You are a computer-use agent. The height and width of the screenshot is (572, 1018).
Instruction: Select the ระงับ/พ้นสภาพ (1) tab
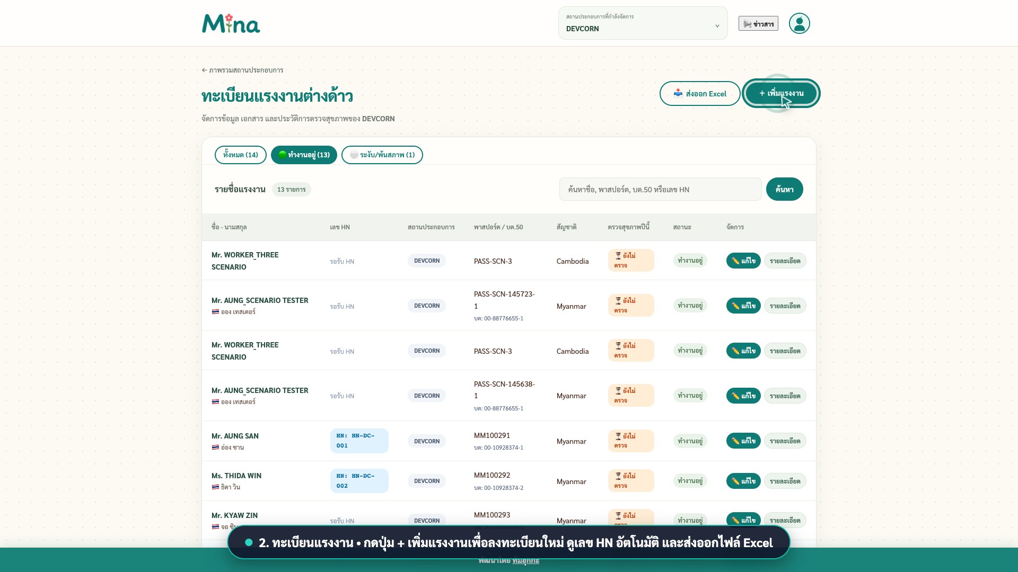[382, 155]
